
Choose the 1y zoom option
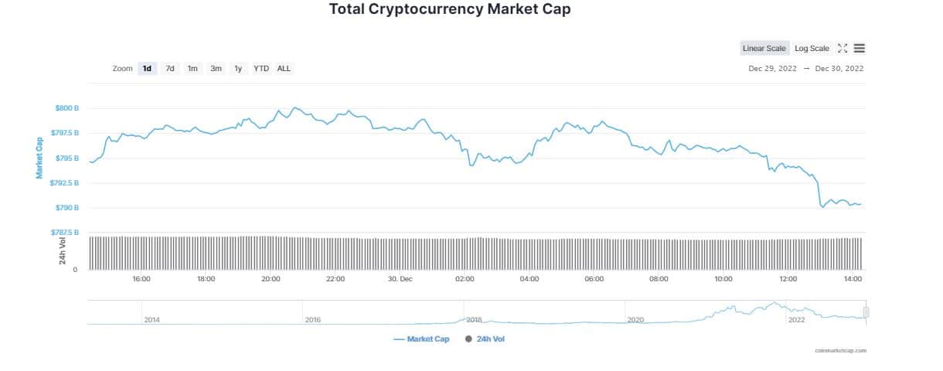click(x=238, y=68)
